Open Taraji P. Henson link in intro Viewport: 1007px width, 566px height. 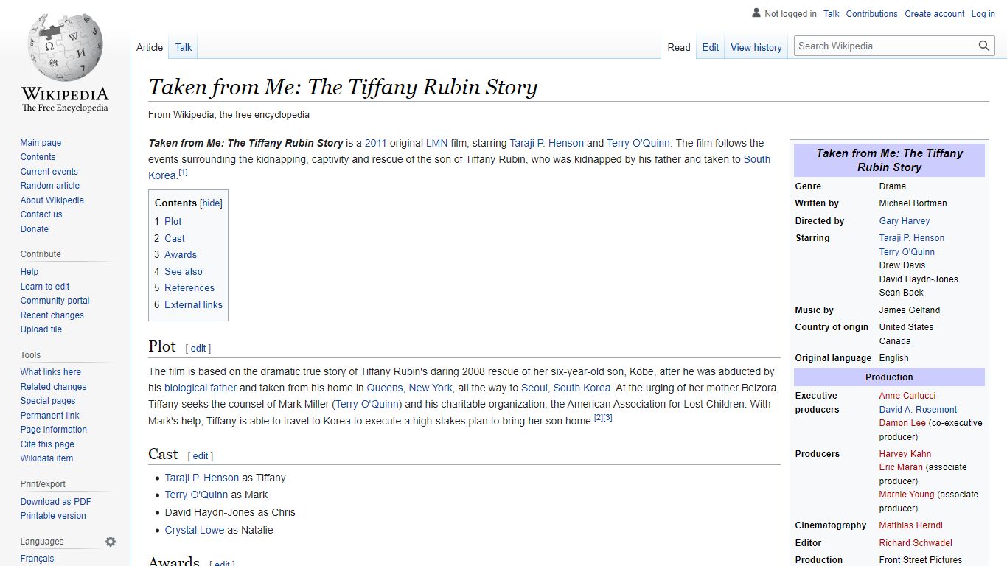coord(546,143)
